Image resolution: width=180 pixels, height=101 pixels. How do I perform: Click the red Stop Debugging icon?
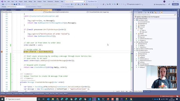pyautogui.click(x=85, y=4)
